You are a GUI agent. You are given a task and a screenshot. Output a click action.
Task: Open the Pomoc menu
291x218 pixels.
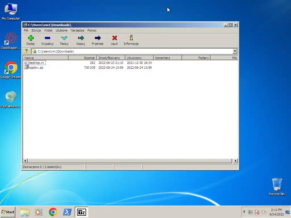click(92, 30)
